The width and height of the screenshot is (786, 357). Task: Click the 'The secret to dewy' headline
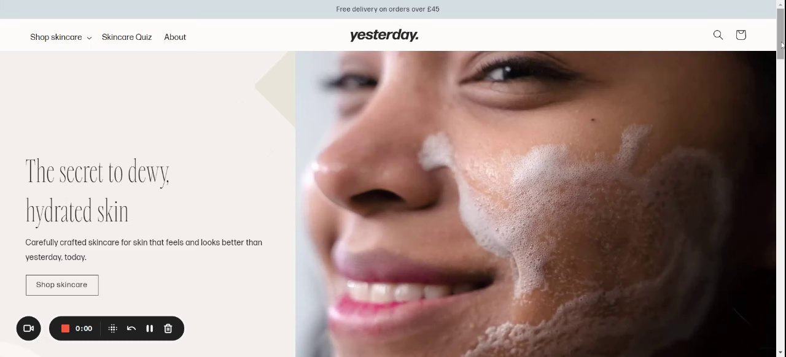[98, 172]
